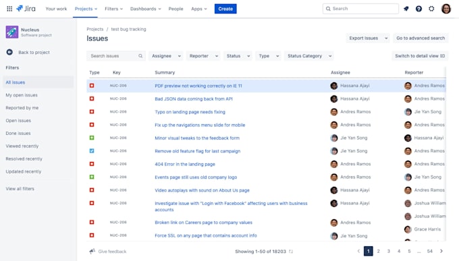Sort by the Summary column header
This screenshot has height=261, width=459.
click(x=165, y=73)
